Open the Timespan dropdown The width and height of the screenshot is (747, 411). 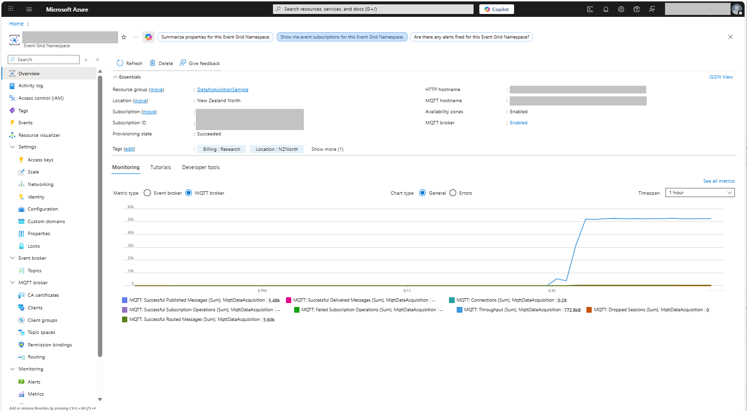(700, 193)
